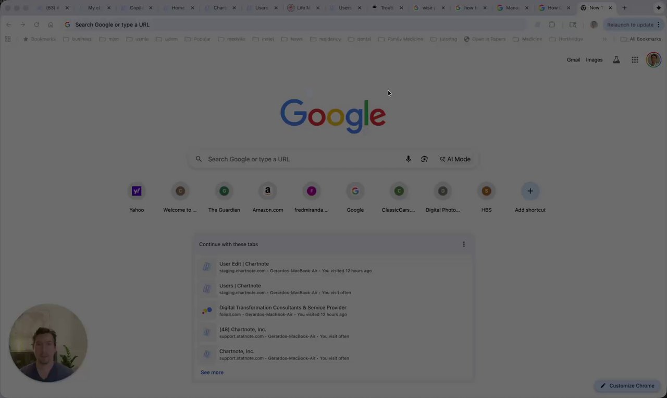Viewport: 667px width, 398px height.
Task: Open the toolbar profile avatar
Action: pos(594,25)
